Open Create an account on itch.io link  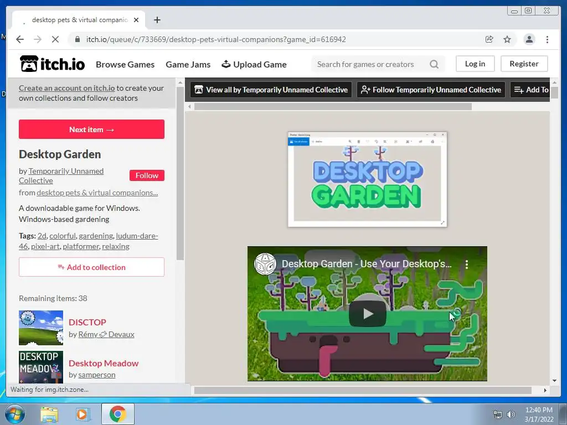[67, 88]
